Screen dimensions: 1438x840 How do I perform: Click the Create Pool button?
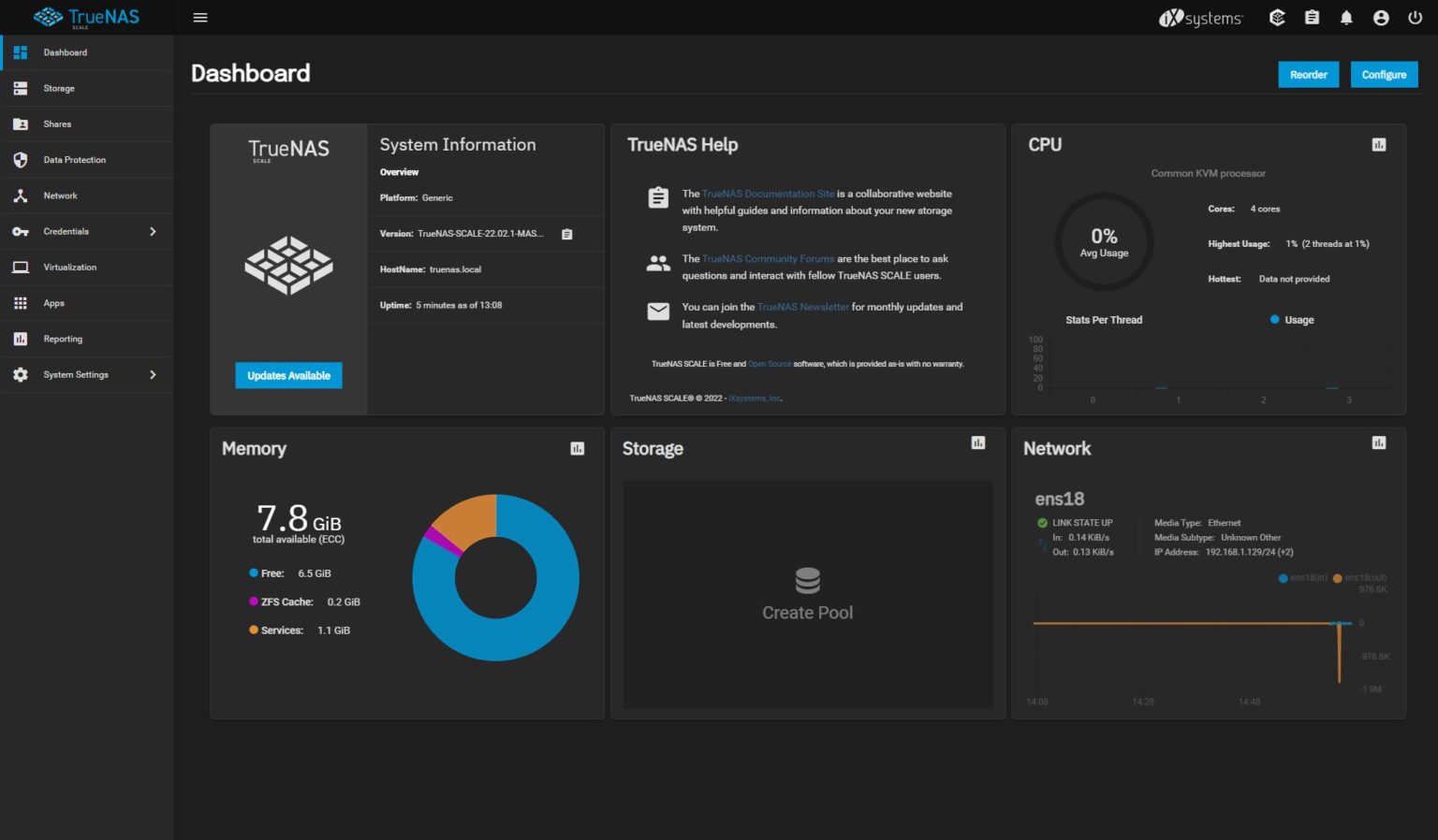[x=807, y=595]
